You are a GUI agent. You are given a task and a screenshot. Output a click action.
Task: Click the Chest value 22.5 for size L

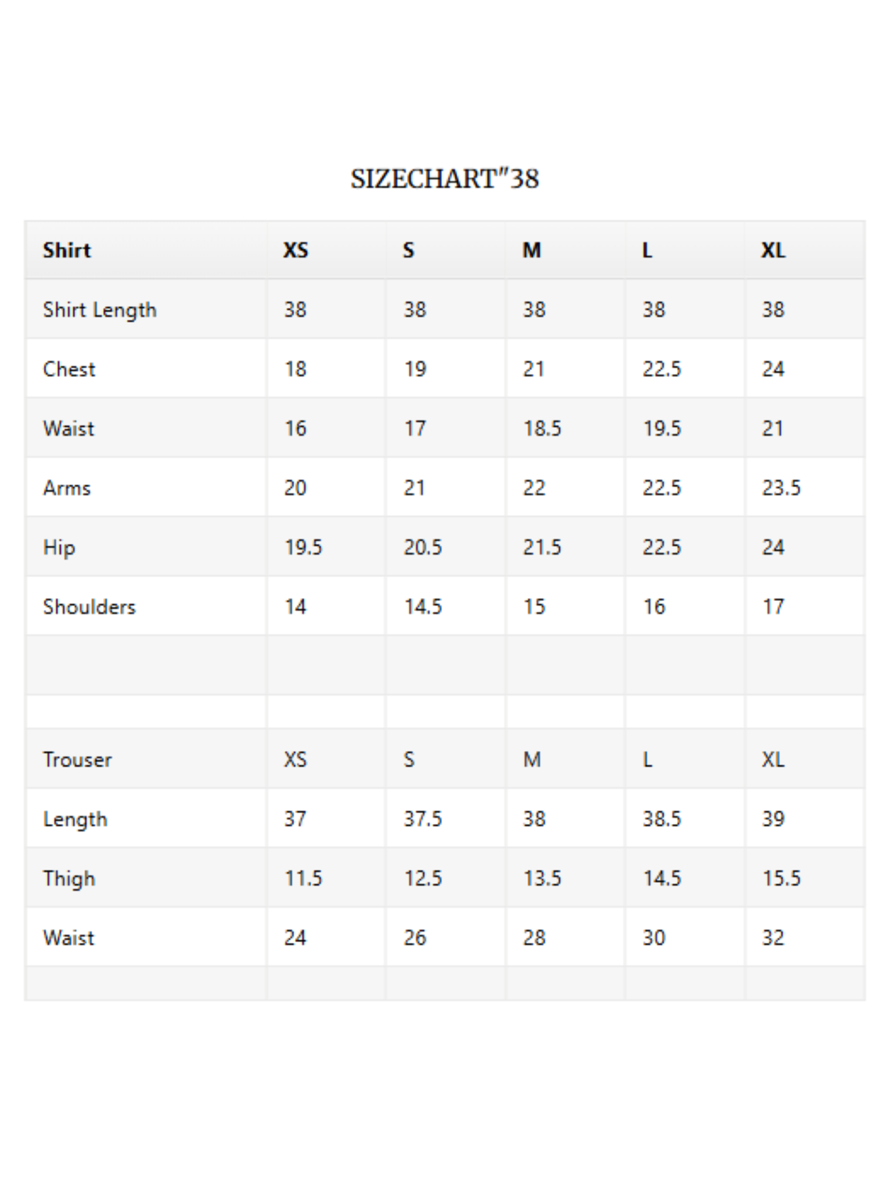(x=662, y=369)
